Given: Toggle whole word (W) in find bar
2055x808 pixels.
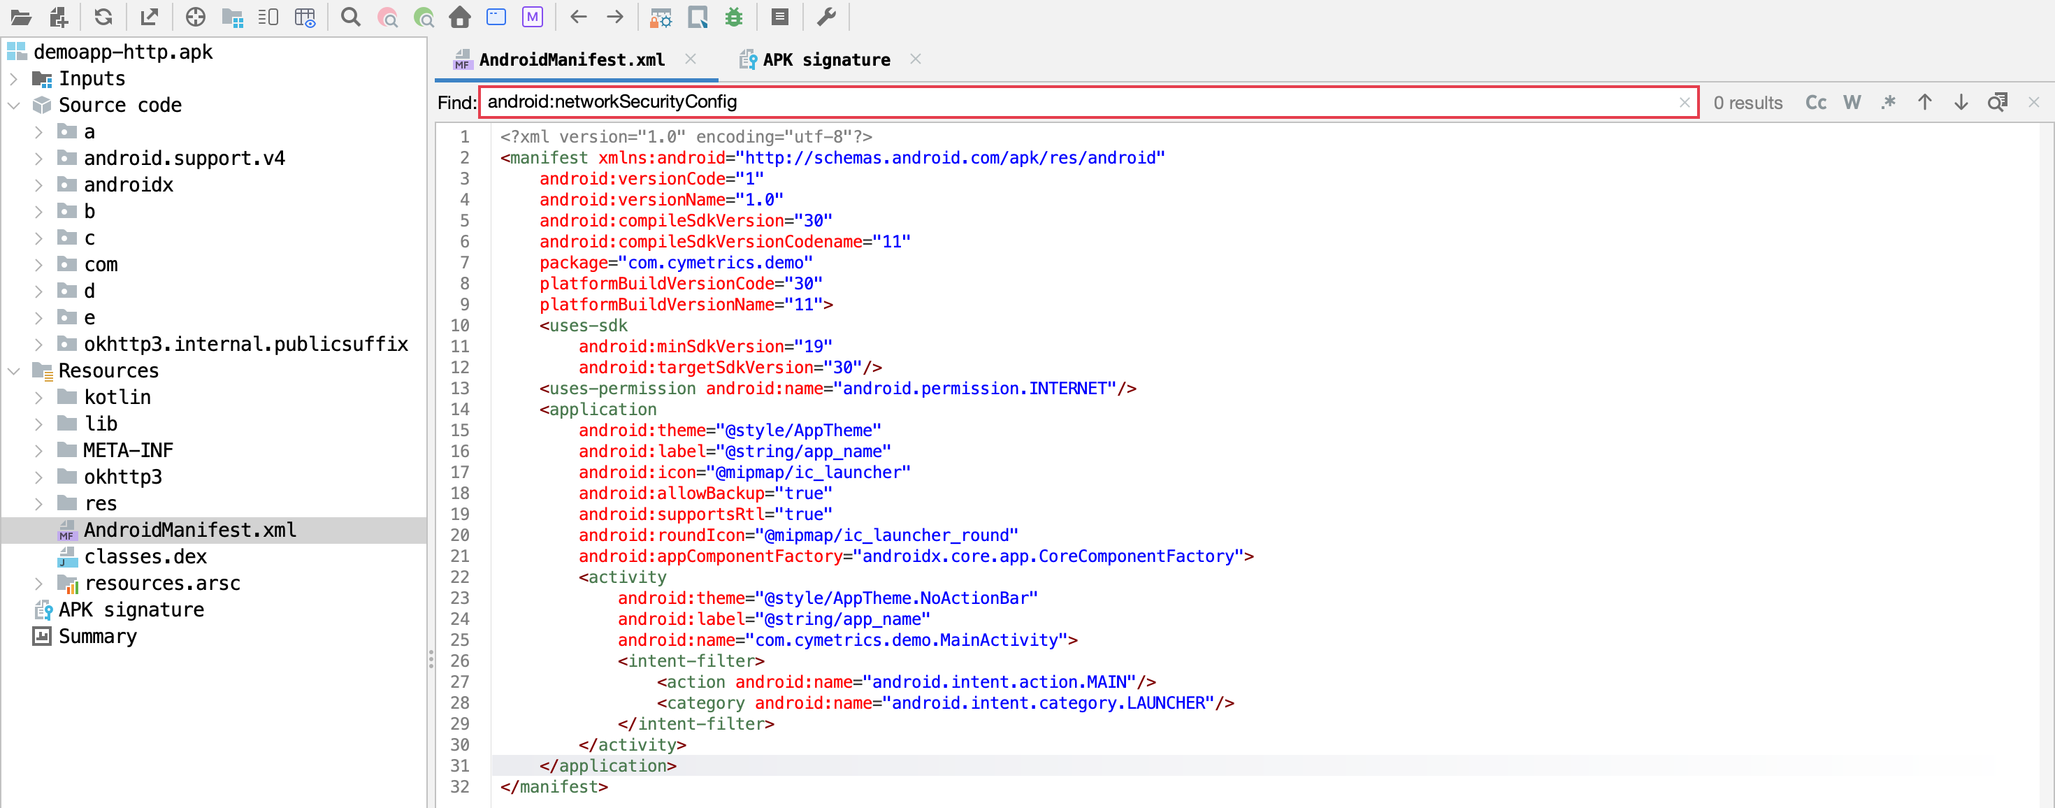Looking at the screenshot, I should click(1852, 102).
